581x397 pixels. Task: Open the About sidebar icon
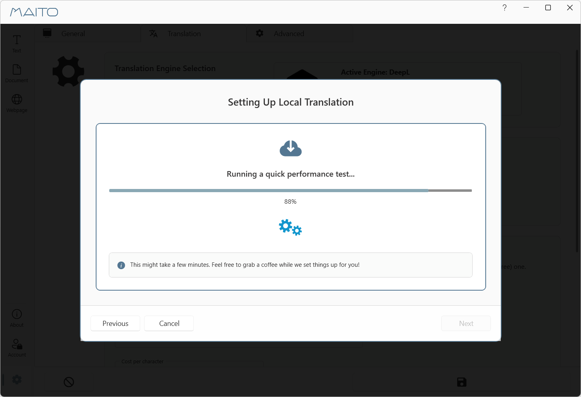(x=17, y=318)
